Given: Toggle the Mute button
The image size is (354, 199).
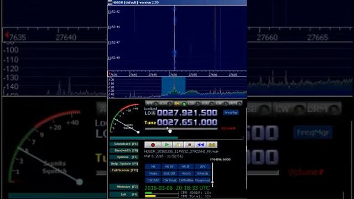Looking at the screenshot, I should [153, 174].
